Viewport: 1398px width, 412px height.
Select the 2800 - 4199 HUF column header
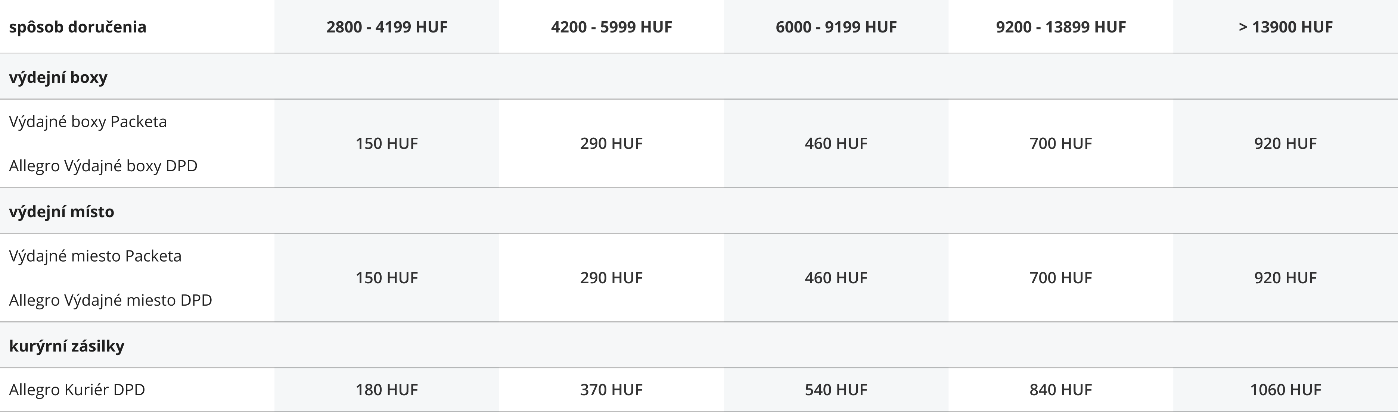387,26
